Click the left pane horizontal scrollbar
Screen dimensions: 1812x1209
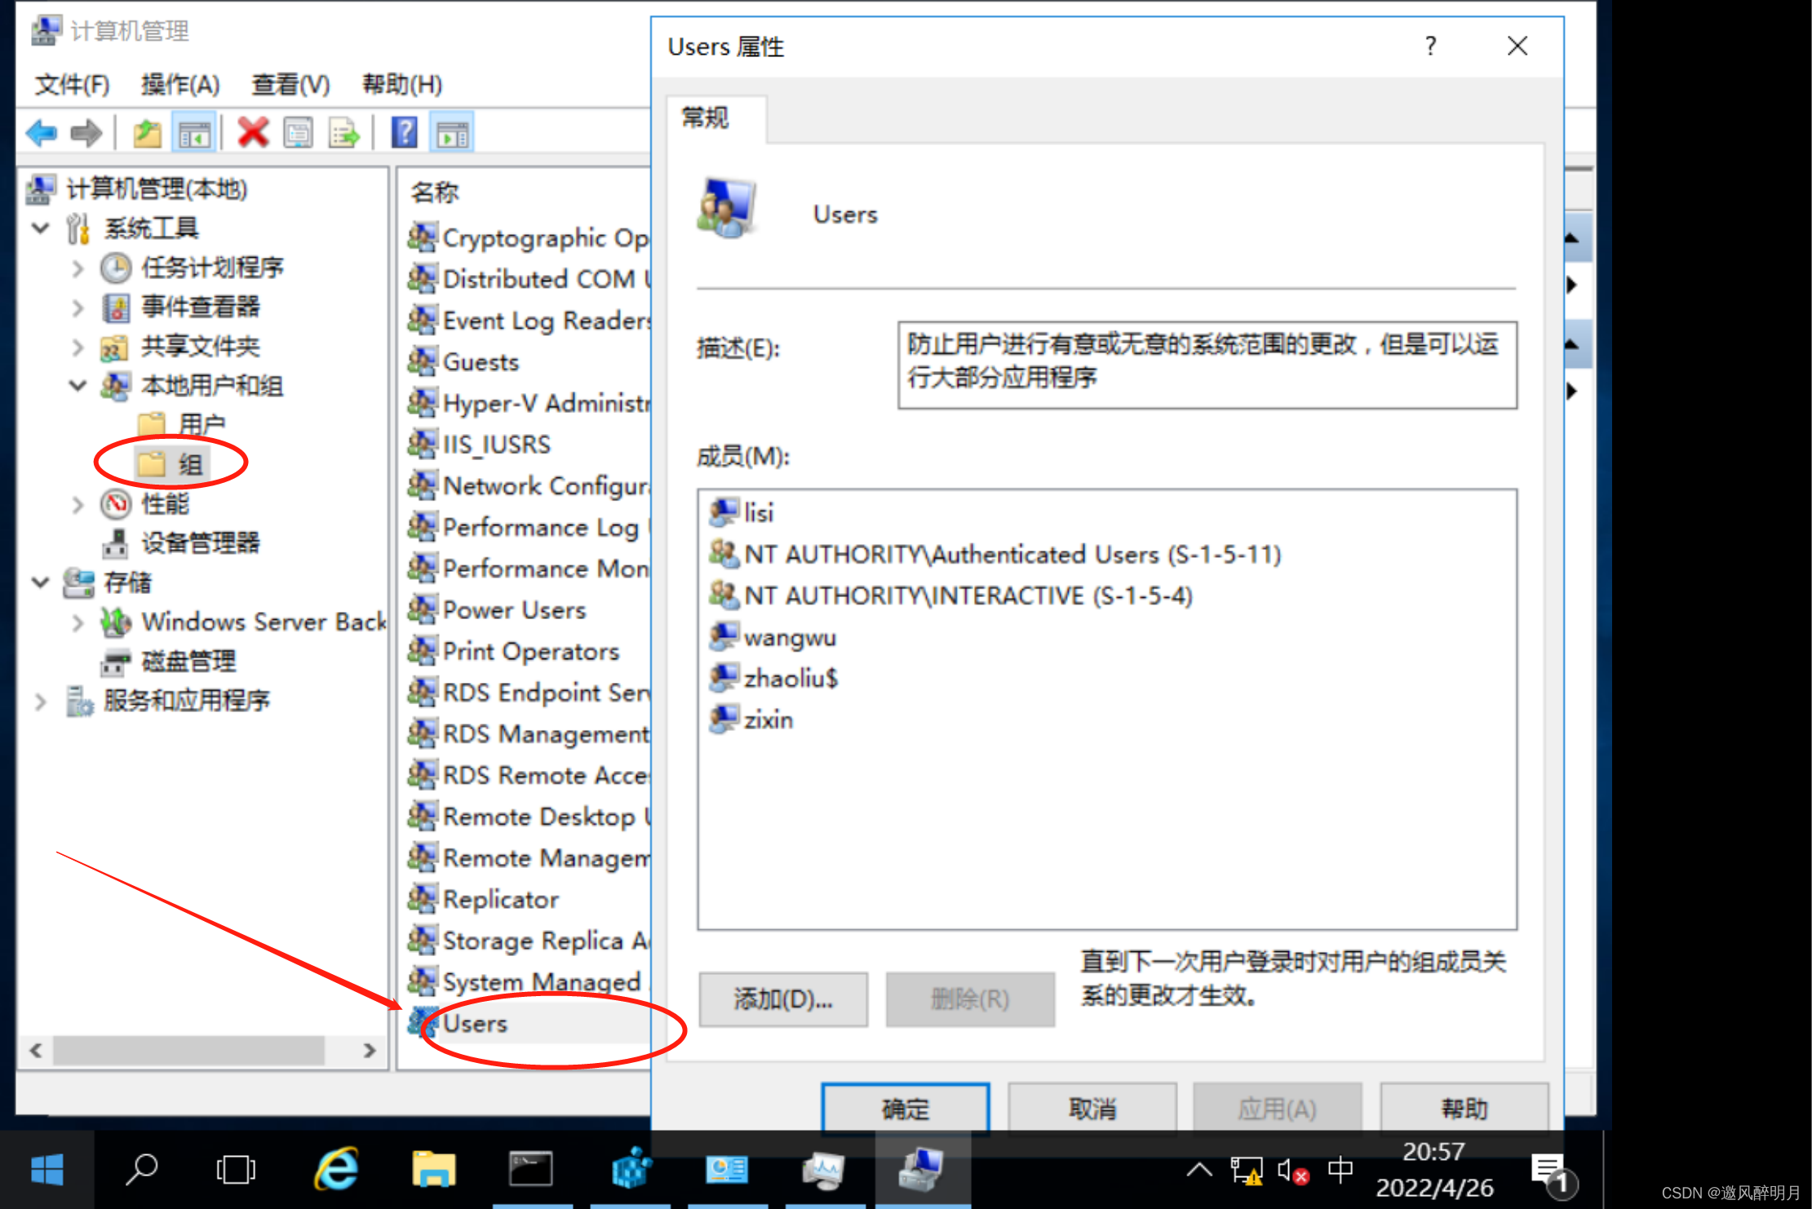tap(188, 1050)
